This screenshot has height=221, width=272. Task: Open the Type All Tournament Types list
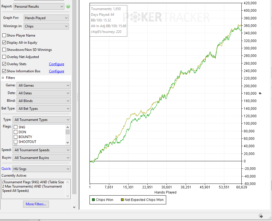click(41, 120)
